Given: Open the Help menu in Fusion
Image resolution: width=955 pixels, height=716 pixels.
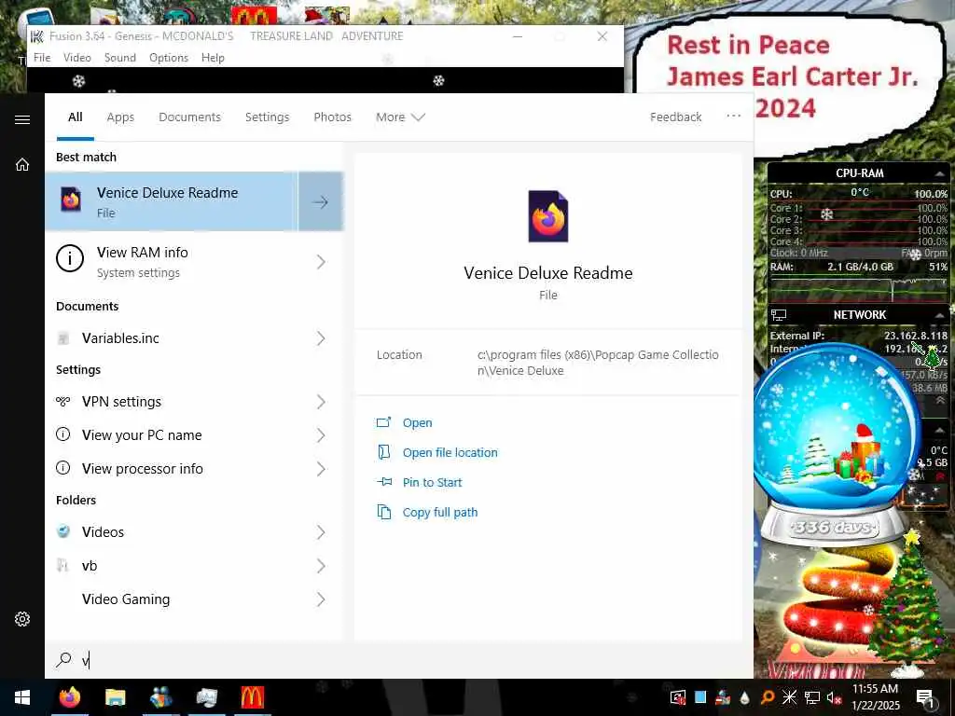Looking at the screenshot, I should (x=214, y=58).
